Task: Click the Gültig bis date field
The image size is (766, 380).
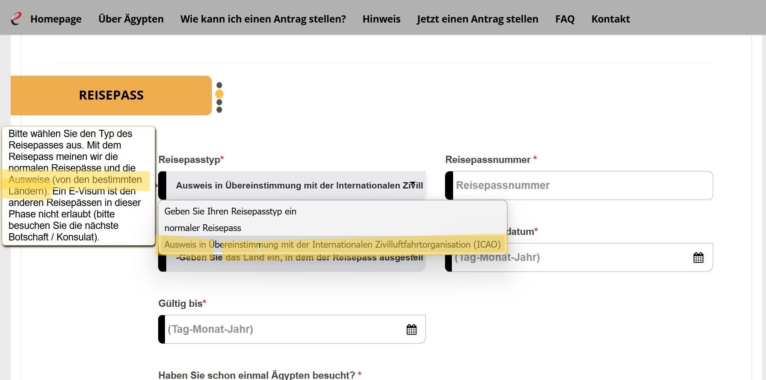Action: point(292,329)
